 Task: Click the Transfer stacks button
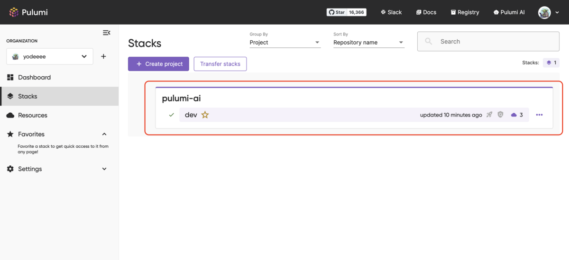click(x=220, y=64)
